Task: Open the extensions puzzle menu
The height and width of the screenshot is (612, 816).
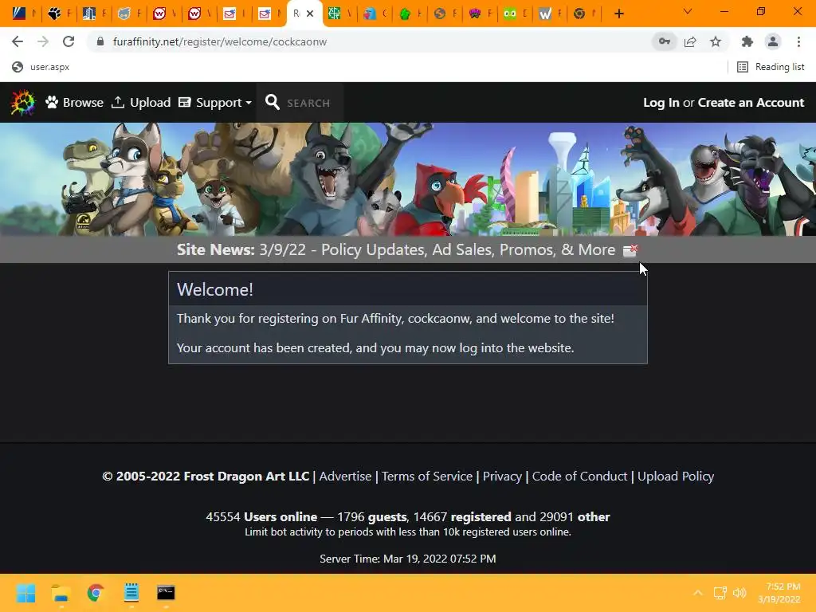Action: 747,41
